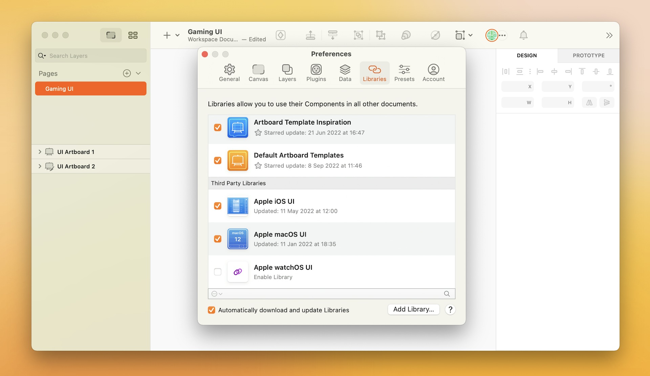Open the zoom view dropdown chevron

[471, 35]
